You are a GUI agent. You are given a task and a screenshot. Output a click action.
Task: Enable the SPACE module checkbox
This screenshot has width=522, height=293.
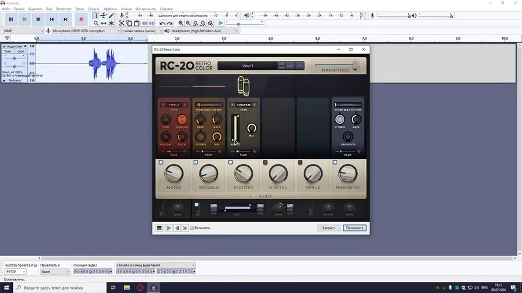click(x=300, y=162)
